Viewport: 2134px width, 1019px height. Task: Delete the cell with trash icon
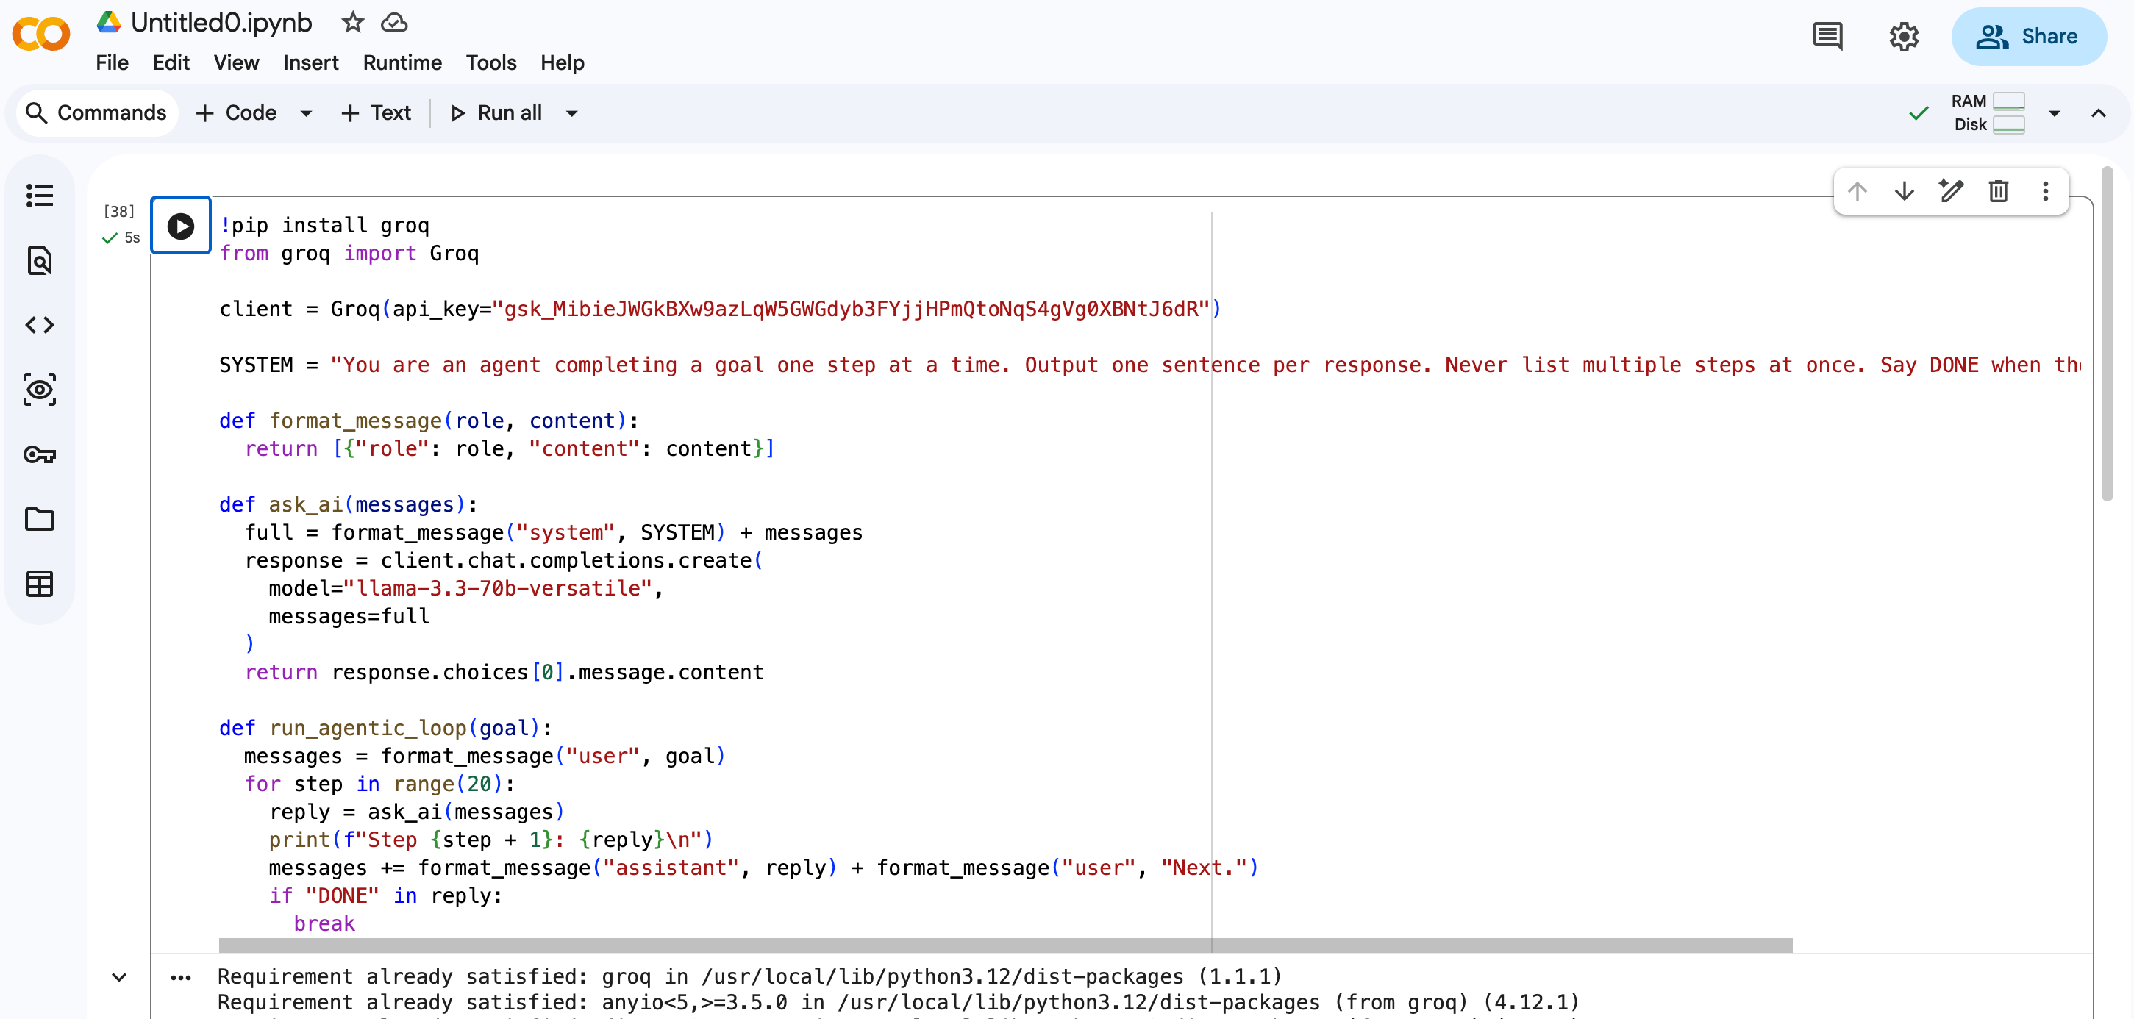pos(1997,191)
